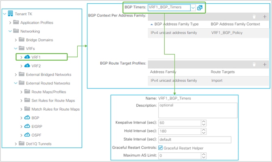Expand the EIGRP tree node
Image resolution: width=272 pixels, height=162 pixels.
pyautogui.click(x=21, y=126)
